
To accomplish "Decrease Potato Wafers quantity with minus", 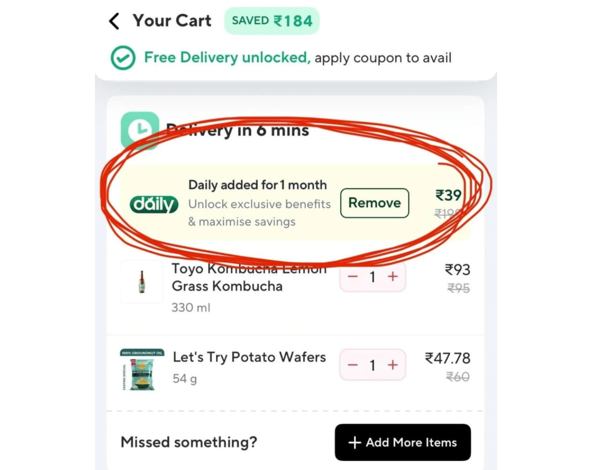I will pos(353,365).
